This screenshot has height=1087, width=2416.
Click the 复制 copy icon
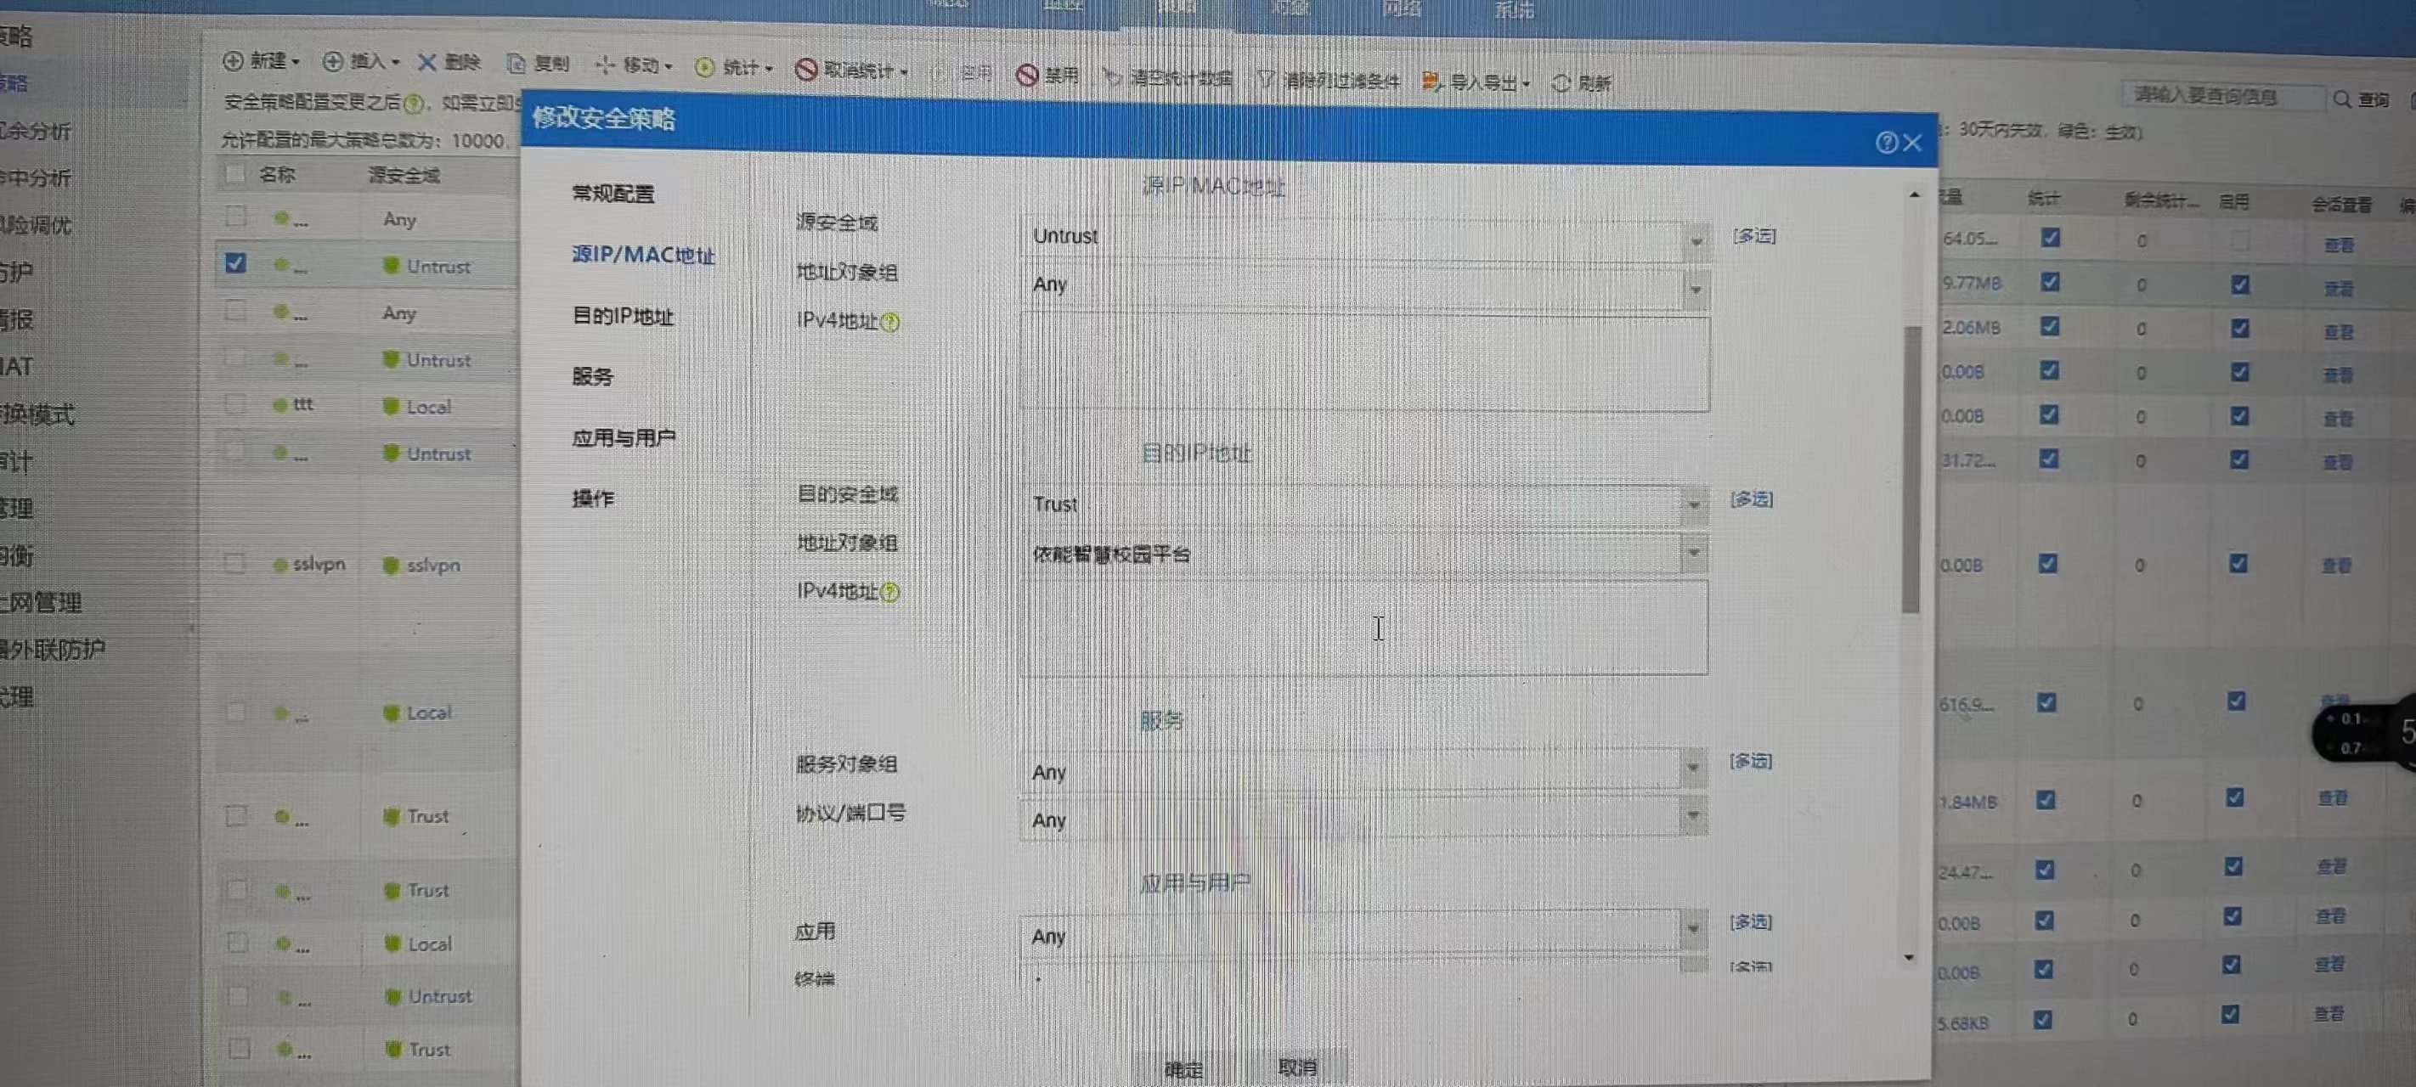point(516,64)
